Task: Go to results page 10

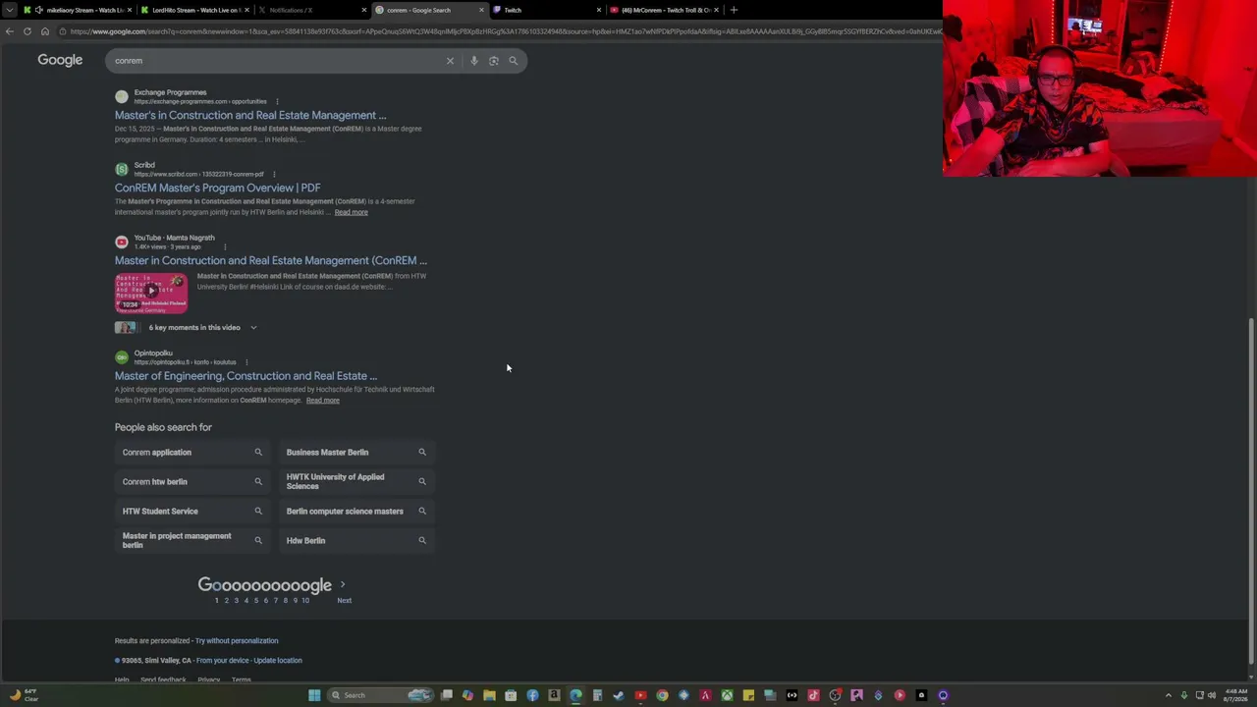Action: tap(305, 600)
